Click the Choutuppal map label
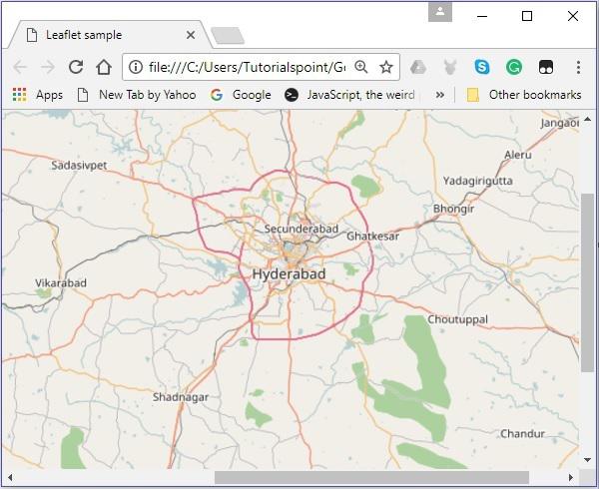This screenshot has height=489, width=599. pyautogui.click(x=457, y=319)
